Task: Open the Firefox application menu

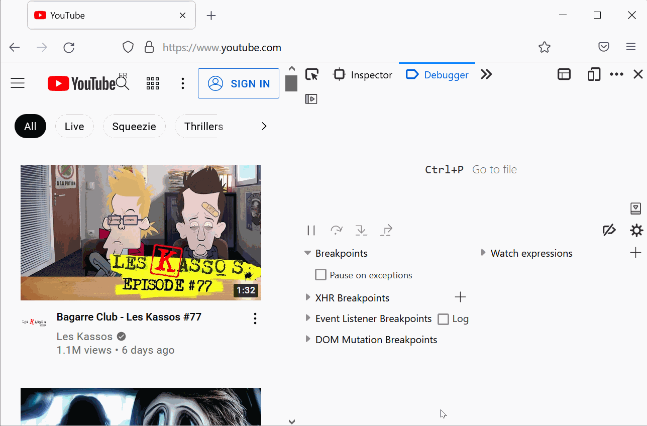Action: 631,47
